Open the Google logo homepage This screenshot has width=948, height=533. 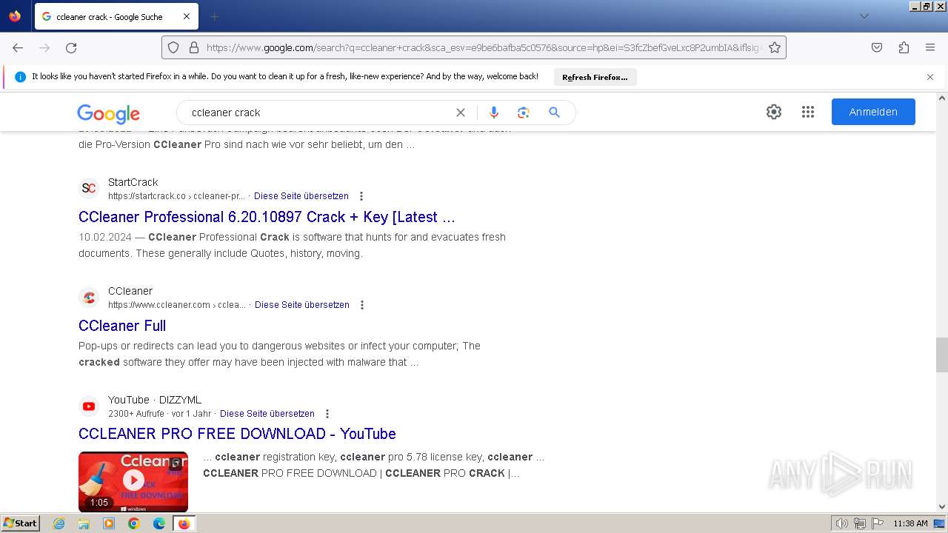(108, 113)
